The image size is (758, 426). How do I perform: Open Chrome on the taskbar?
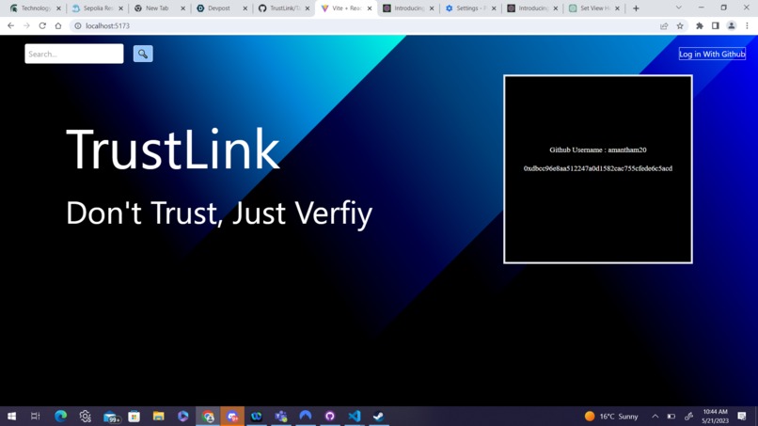(208, 416)
